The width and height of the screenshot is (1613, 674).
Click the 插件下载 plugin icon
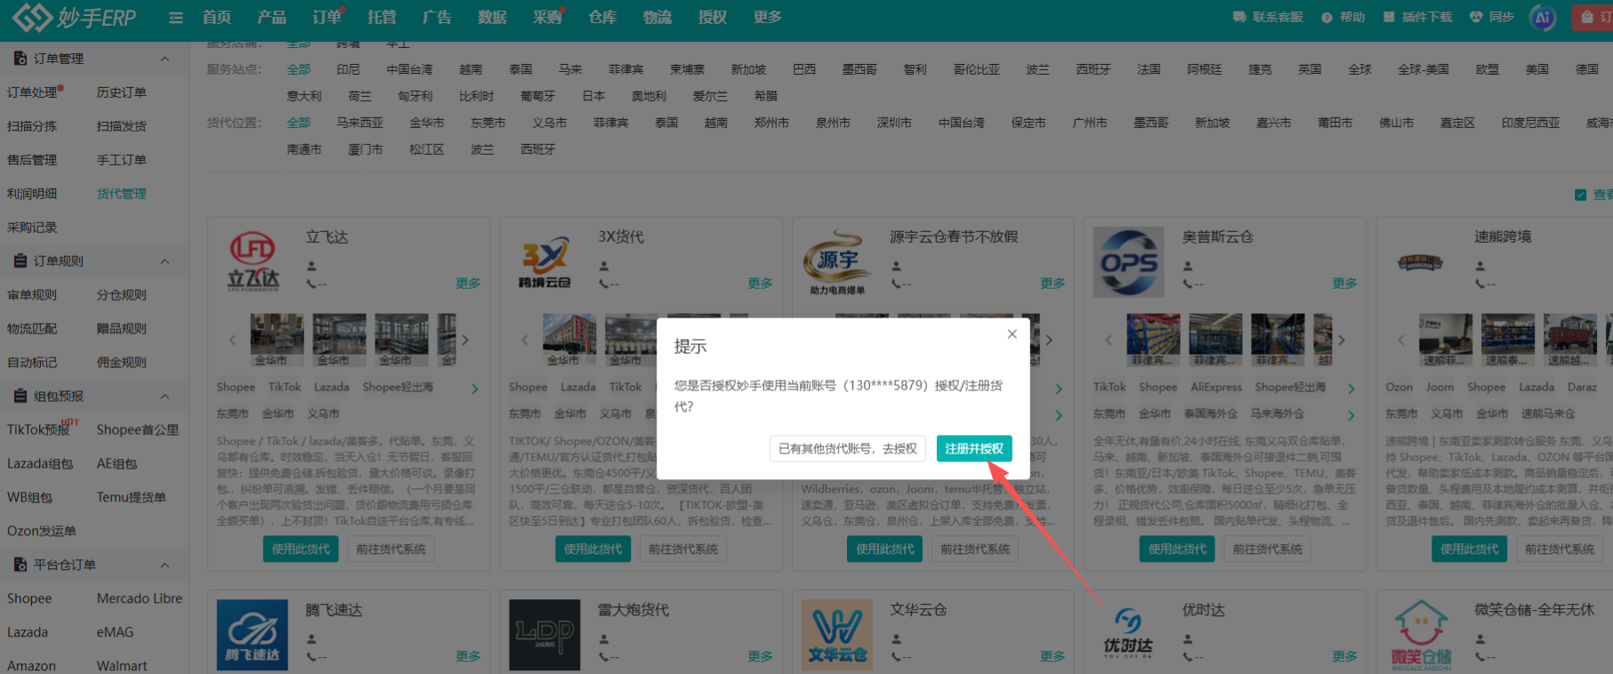(x=1389, y=17)
